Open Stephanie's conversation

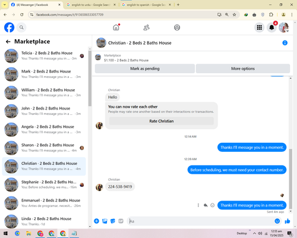tap(44, 184)
